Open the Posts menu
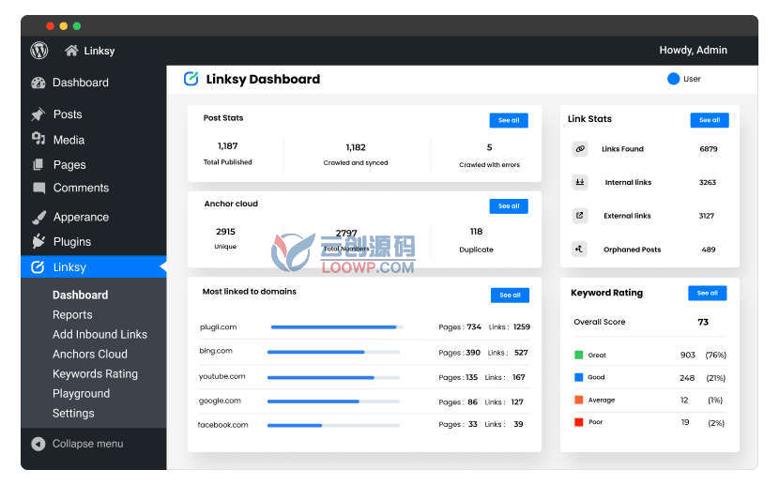Screen dimensions: 779x485 click(68, 114)
